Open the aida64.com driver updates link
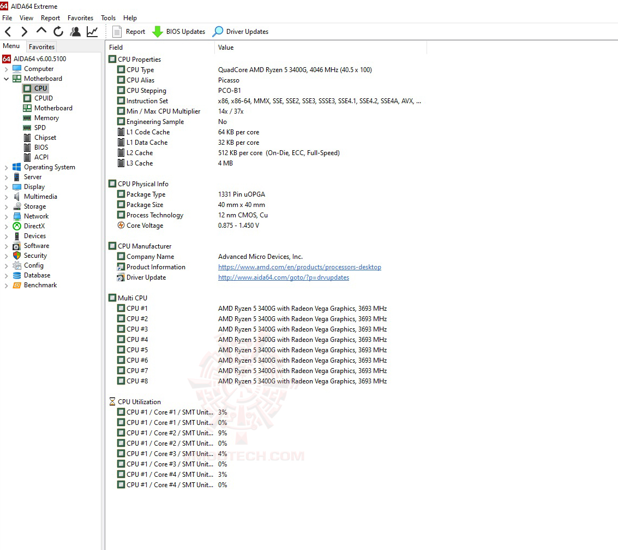Viewport: 618px width, 550px height. coord(284,277)
